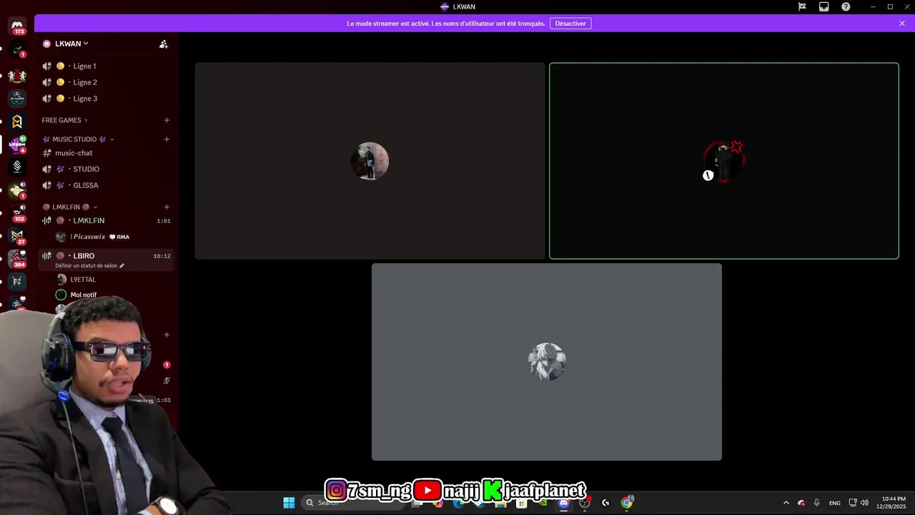915x515 pixels.
Task: Add channel to LMKLFIN category
Action: 167,207
